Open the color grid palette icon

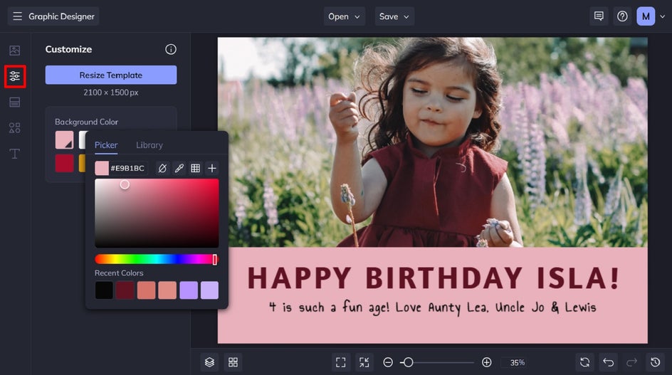pyautogui.click(x=196, y=168)
